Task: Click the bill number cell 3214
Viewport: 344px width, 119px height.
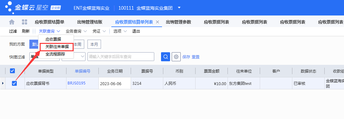Action: click(x=147, y=83)
